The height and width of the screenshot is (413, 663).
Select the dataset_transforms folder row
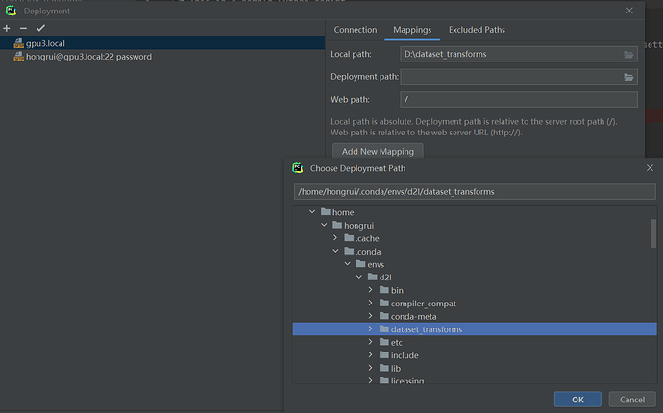(475, 329)
